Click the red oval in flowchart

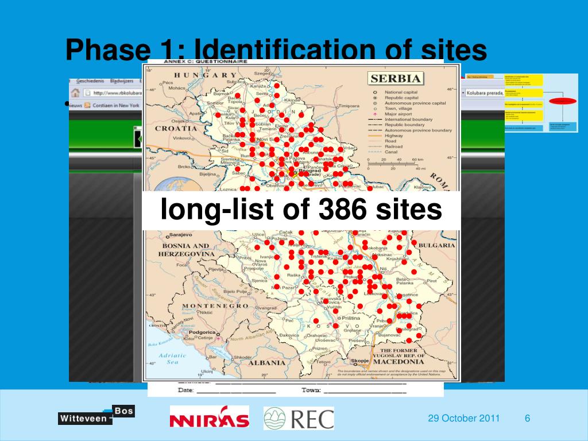[563, 101]
